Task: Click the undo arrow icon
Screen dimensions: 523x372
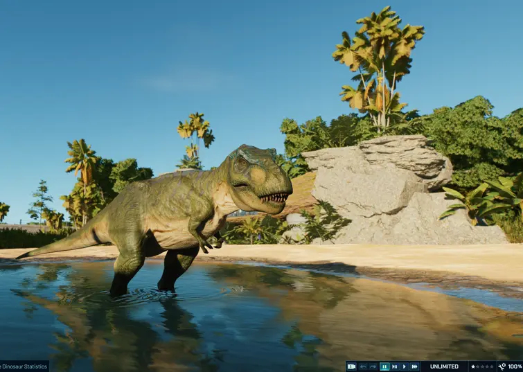Action: point(363,366)
